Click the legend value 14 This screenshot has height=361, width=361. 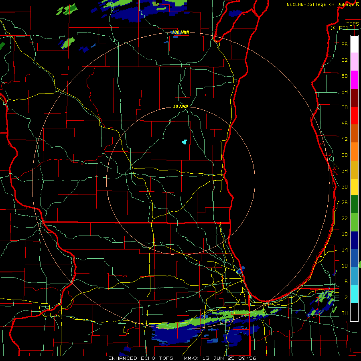tap(345, 250)
